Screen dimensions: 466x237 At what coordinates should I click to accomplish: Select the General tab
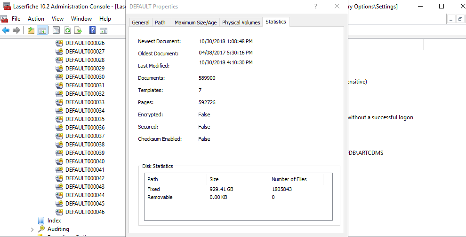pyautogui.click(x=141, y=23)
